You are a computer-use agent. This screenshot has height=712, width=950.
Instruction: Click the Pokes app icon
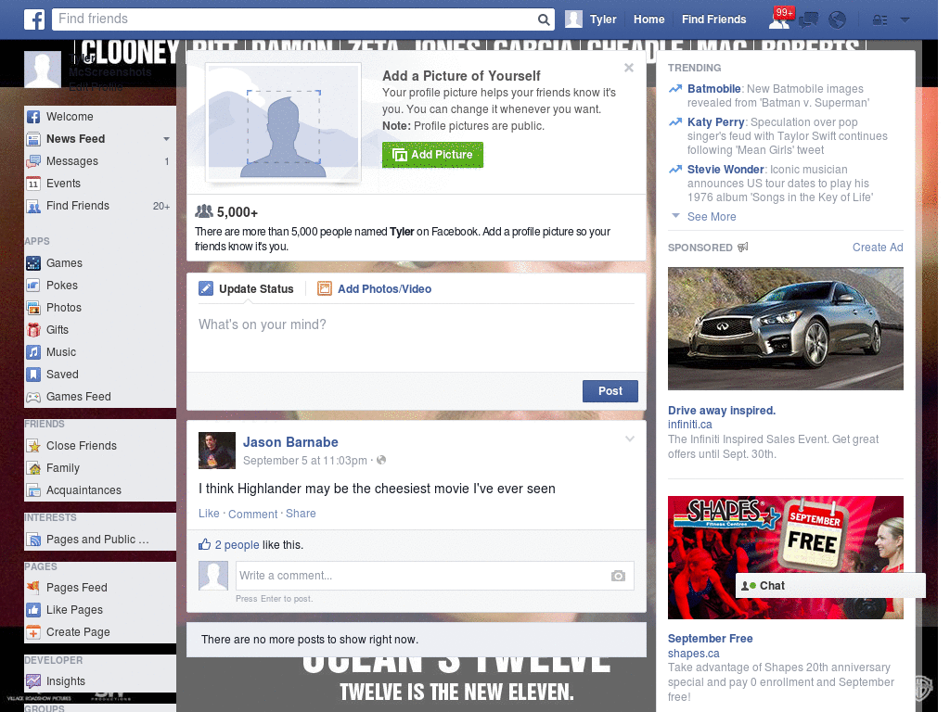[33, 286]
